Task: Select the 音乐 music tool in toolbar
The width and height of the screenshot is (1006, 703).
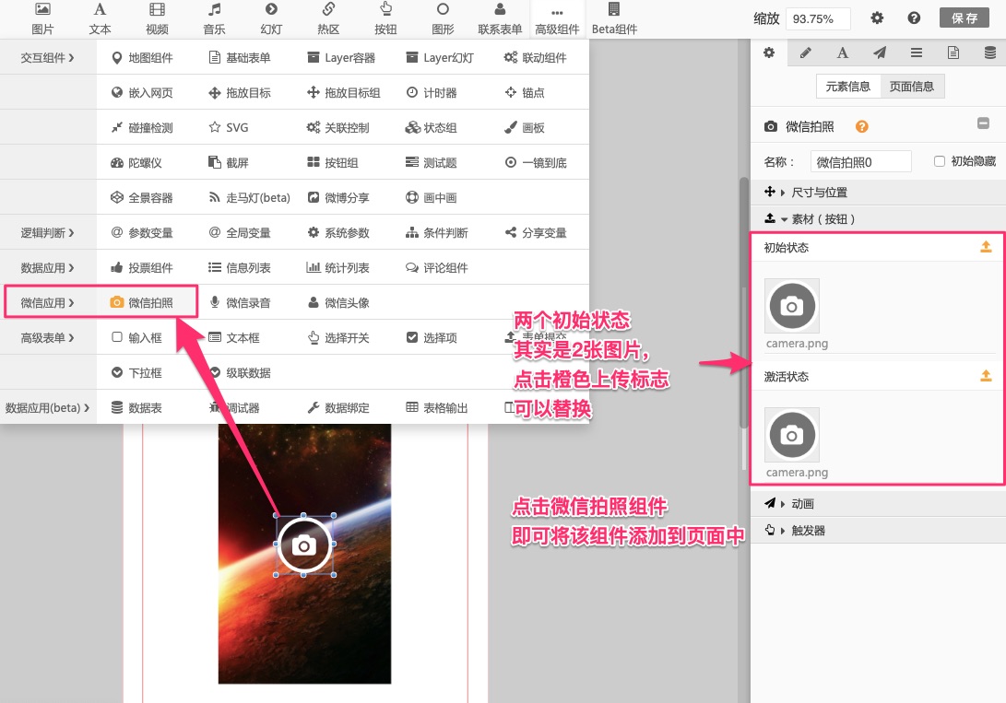Action: point(214,18)
